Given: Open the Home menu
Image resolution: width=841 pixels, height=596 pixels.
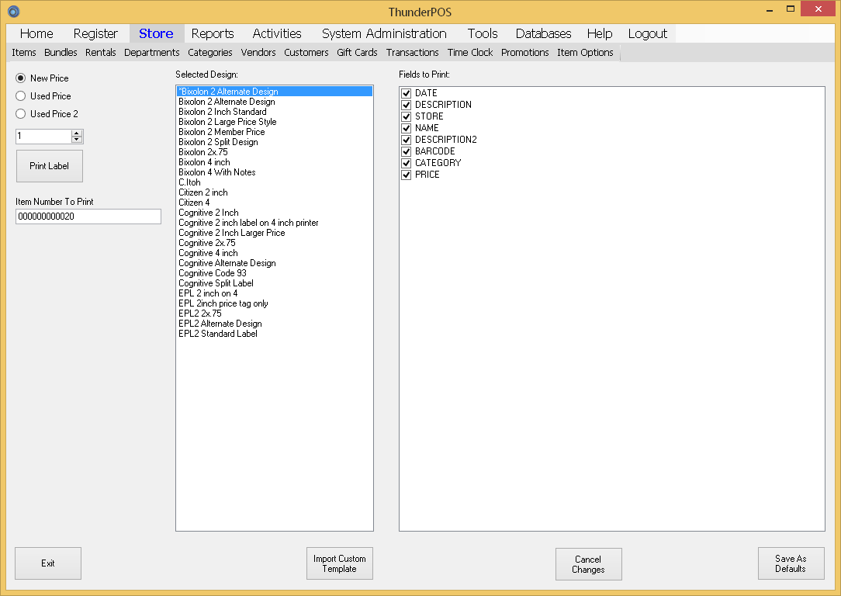Looking at the screenshot, I should [x=36, y=33].
